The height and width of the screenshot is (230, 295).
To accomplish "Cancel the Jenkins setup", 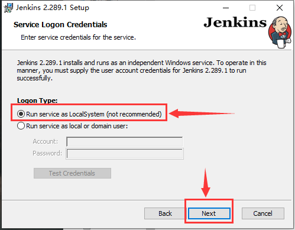I will [x=263, y=213].
